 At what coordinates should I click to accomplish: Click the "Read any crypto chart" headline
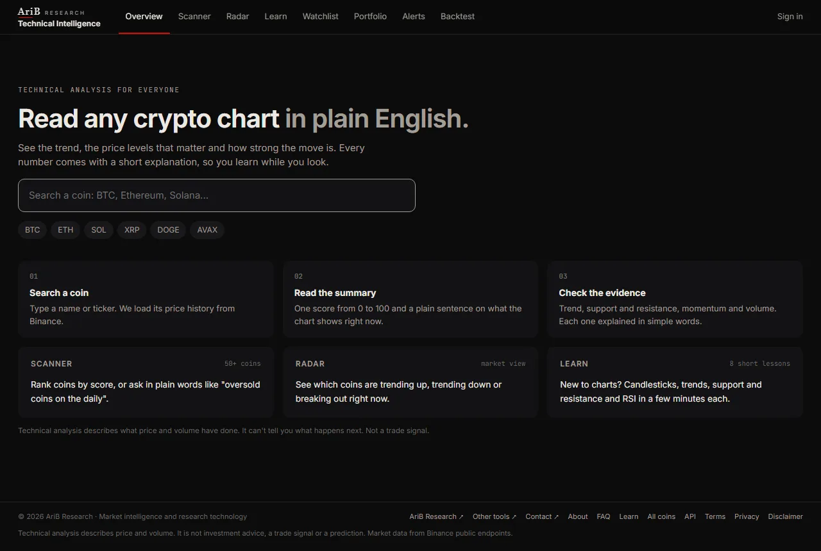tap(149, 119)
